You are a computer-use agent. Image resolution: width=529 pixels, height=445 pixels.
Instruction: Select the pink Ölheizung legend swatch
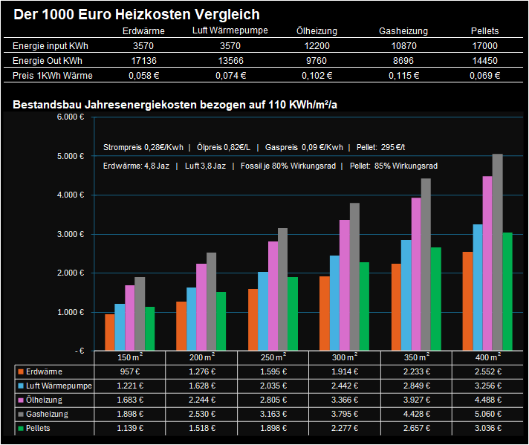[20, 400]
